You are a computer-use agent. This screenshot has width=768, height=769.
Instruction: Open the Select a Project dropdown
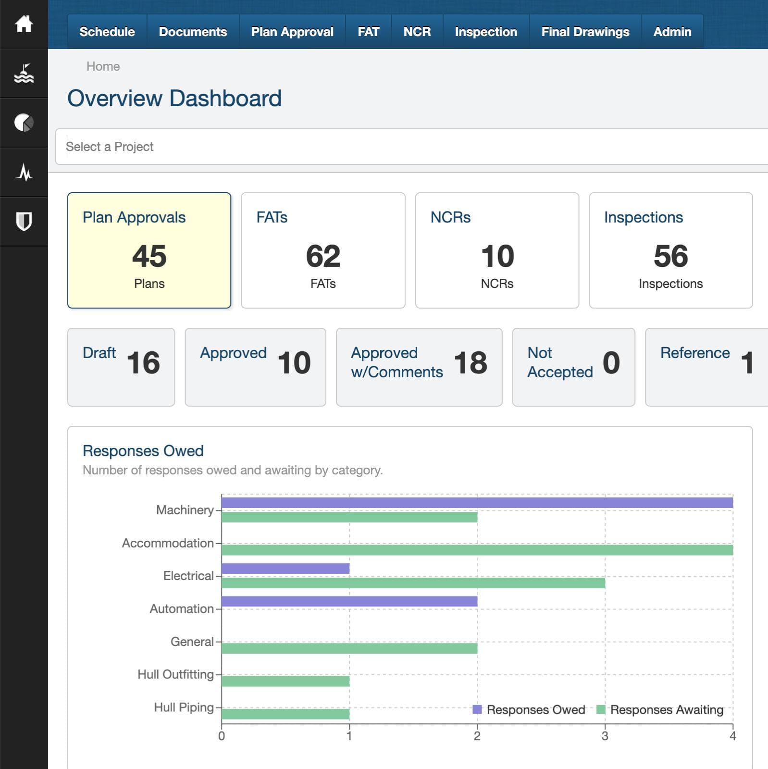pos(412,147)
